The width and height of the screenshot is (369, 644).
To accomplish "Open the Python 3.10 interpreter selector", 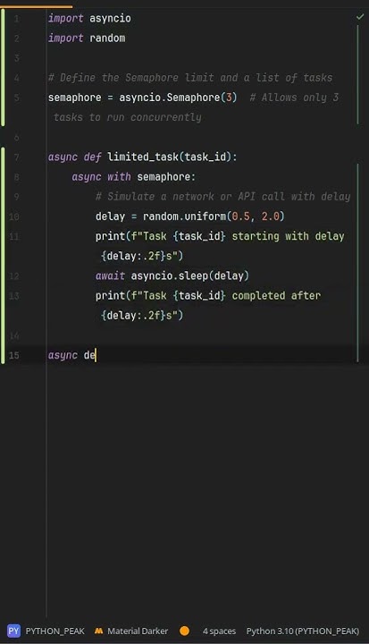I will 303,631.
